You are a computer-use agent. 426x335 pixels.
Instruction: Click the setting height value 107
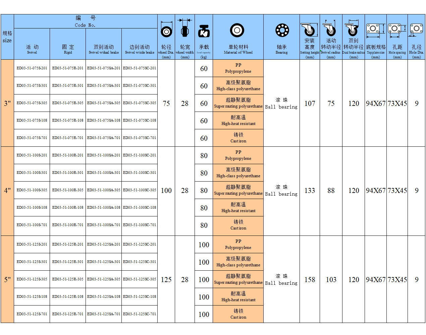(310, 104)
